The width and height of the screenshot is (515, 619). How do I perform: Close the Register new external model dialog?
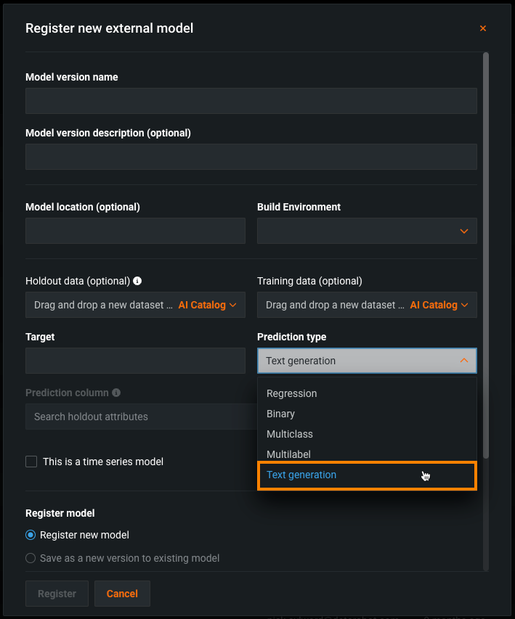[483, 28]
